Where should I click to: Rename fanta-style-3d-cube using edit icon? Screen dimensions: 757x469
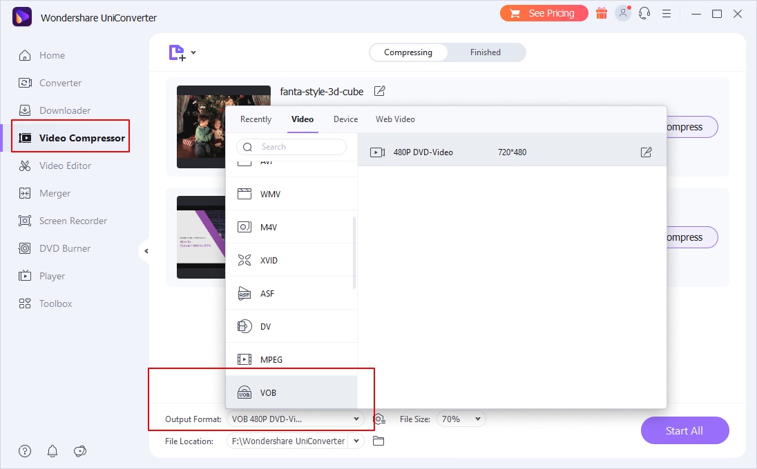(379, 91)
